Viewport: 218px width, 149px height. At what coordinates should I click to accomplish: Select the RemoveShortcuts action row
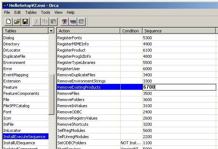coord(136,124)
